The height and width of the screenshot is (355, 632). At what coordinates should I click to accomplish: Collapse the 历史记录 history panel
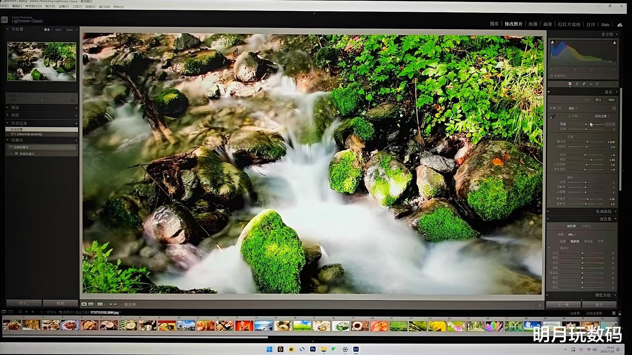(x=8, y=123)
